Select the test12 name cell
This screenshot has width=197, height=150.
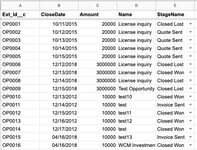136,121
